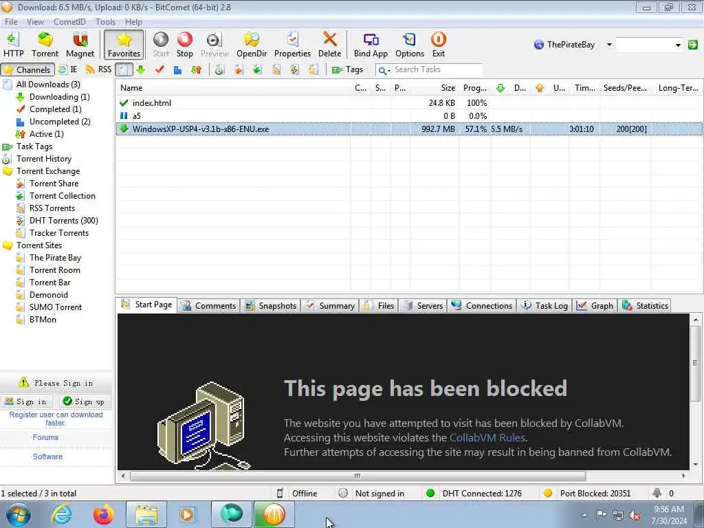Toggle the Favorites panel button
704x528 pixels.
(x=124, y=45)
